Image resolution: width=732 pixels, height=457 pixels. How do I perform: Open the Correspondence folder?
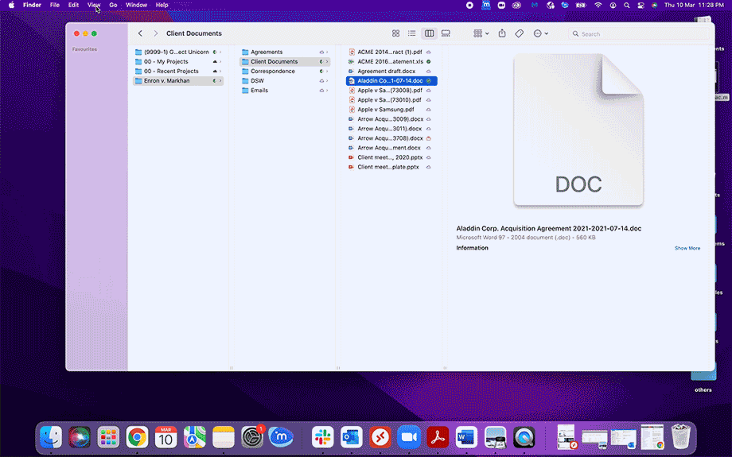click(272, 72)
